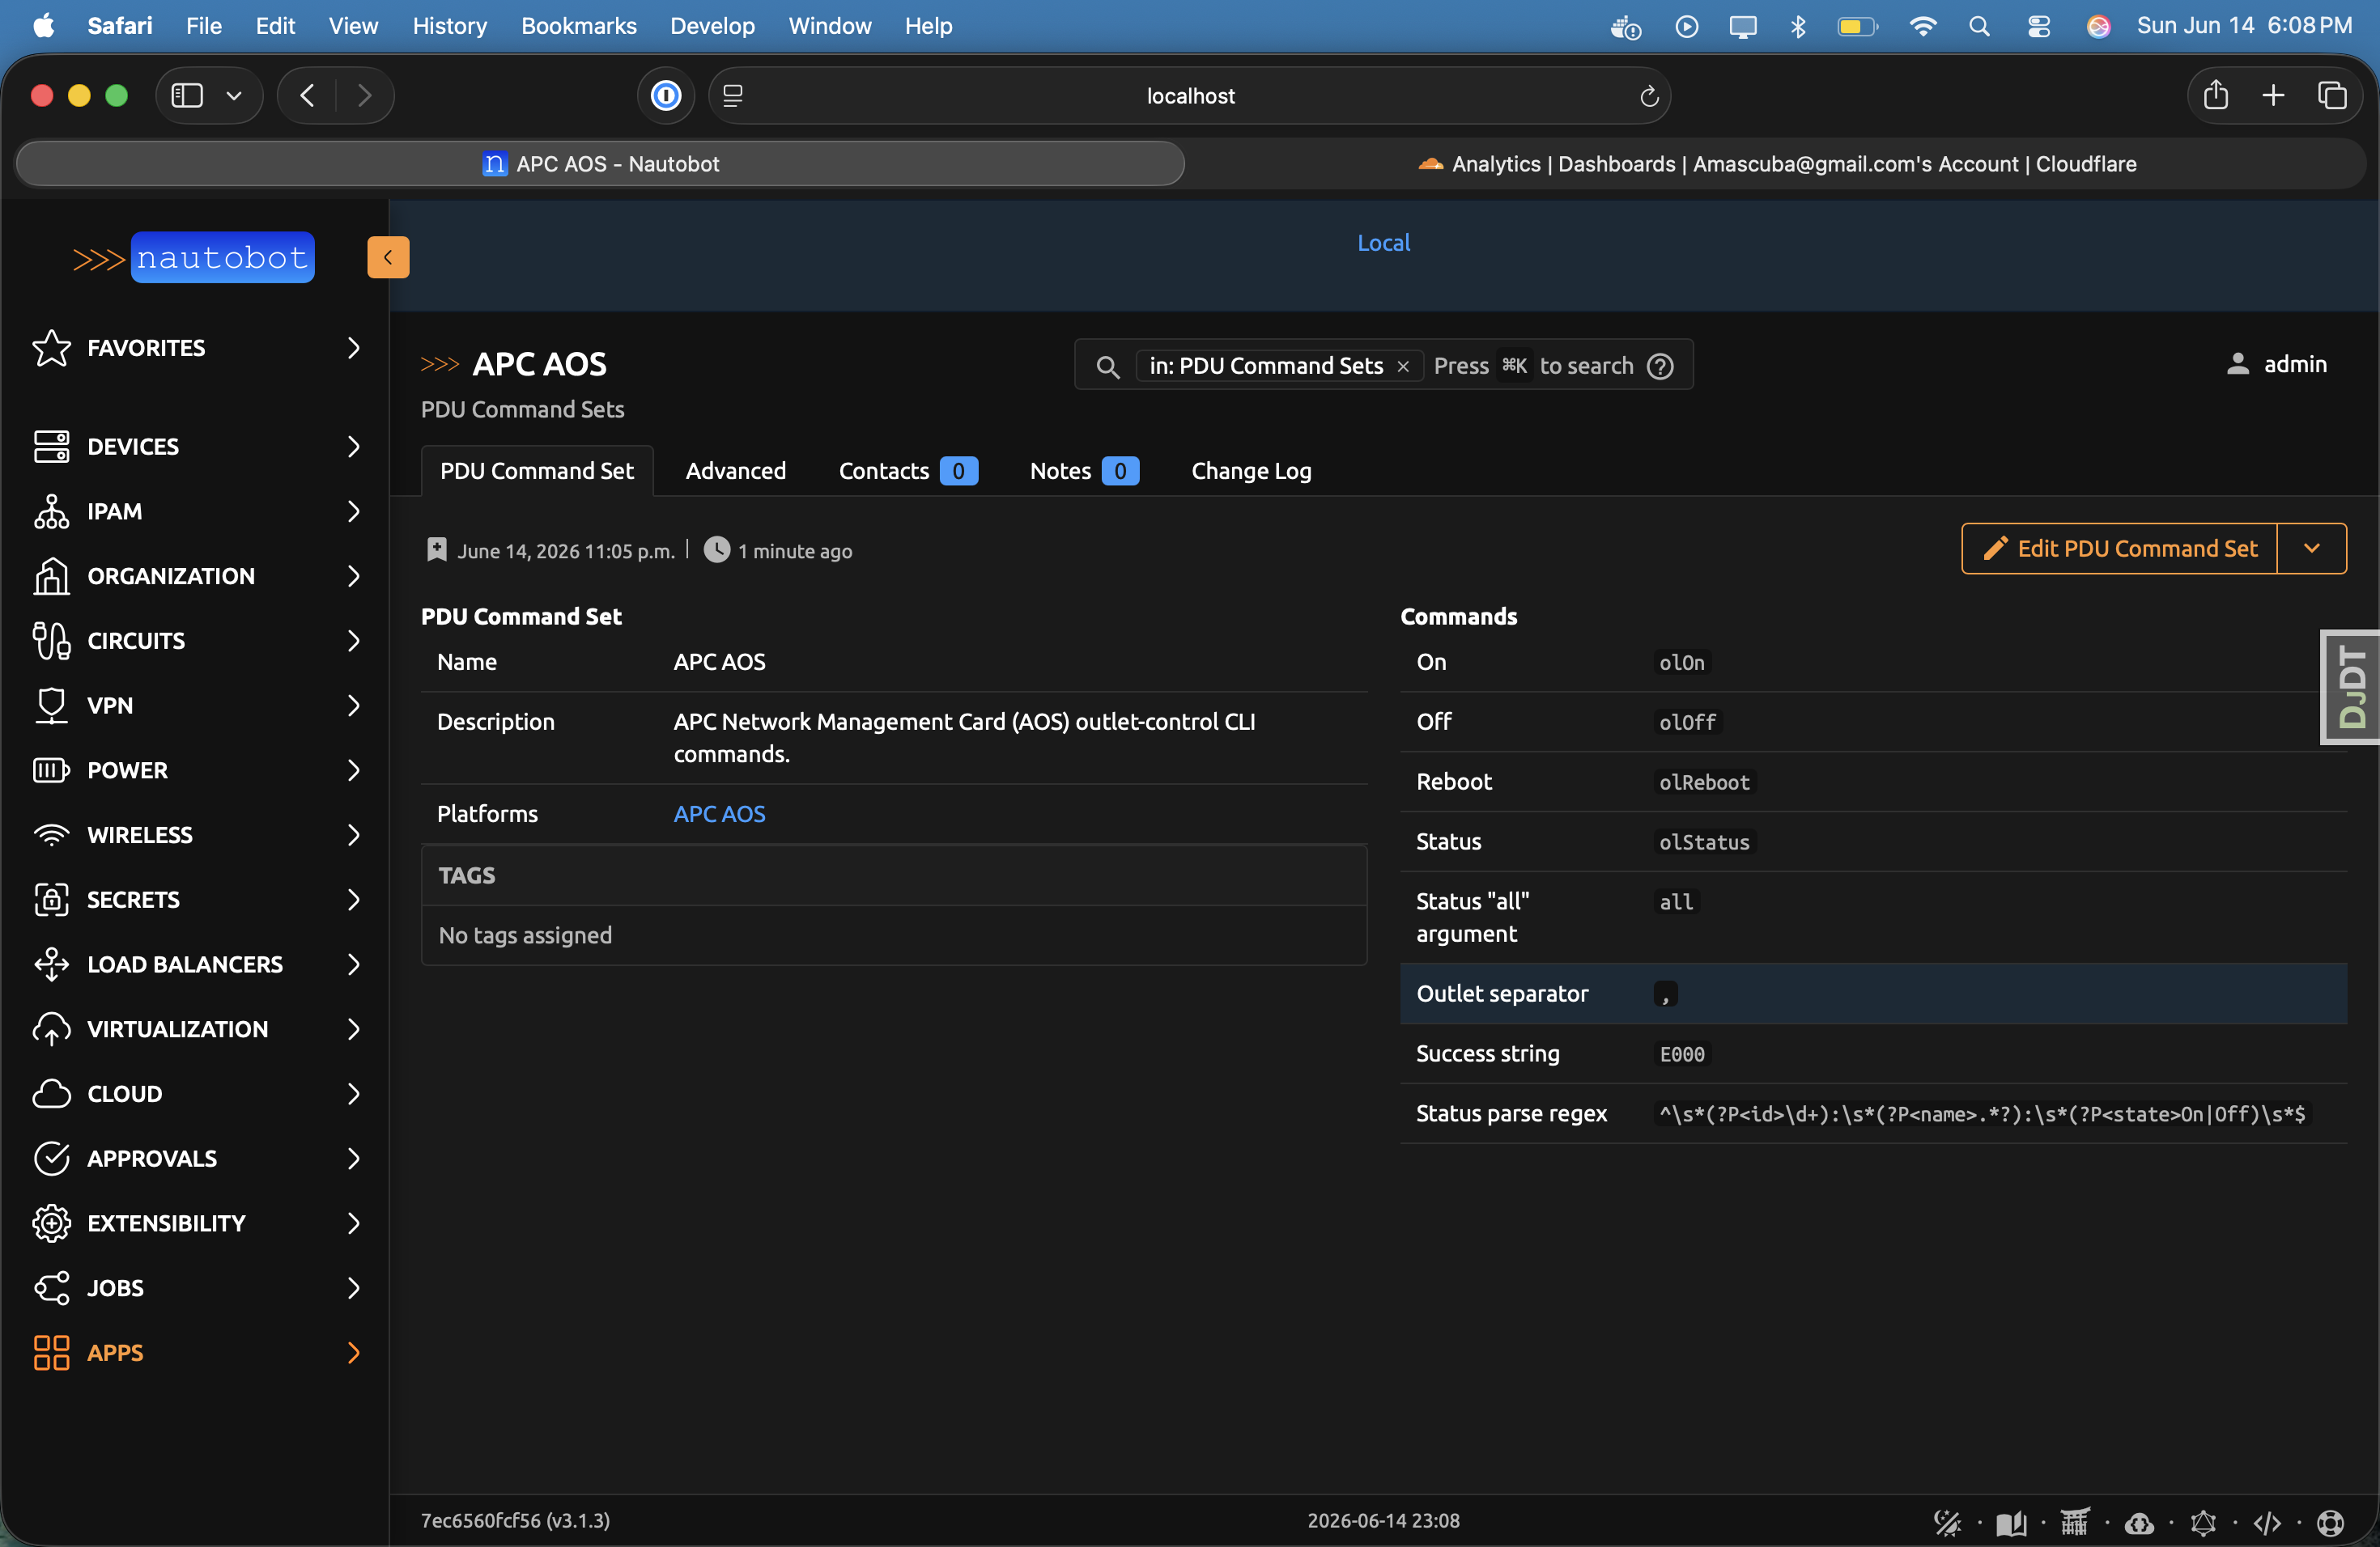Reload the localhost page

[1649, 95]
